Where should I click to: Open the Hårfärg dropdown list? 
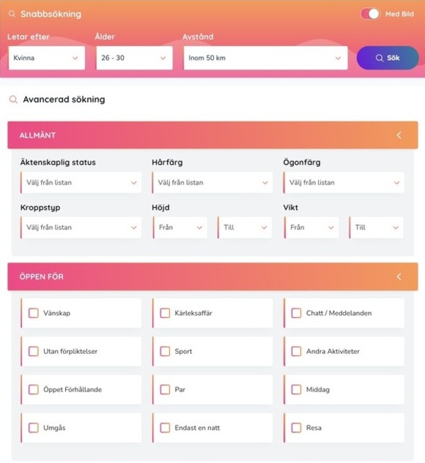(212, 183)
